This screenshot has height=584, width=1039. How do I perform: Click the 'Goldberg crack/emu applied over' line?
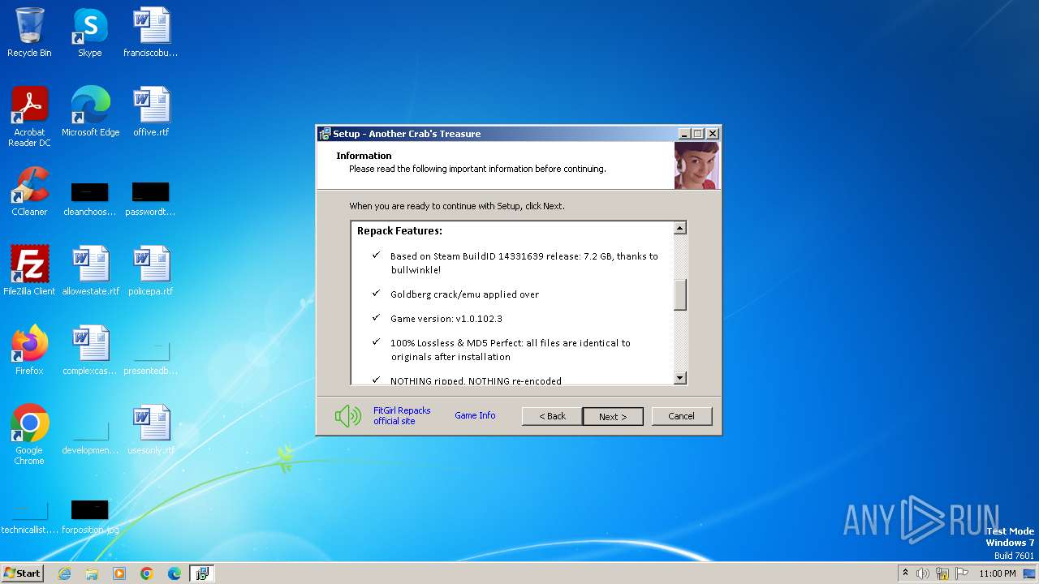464,294
